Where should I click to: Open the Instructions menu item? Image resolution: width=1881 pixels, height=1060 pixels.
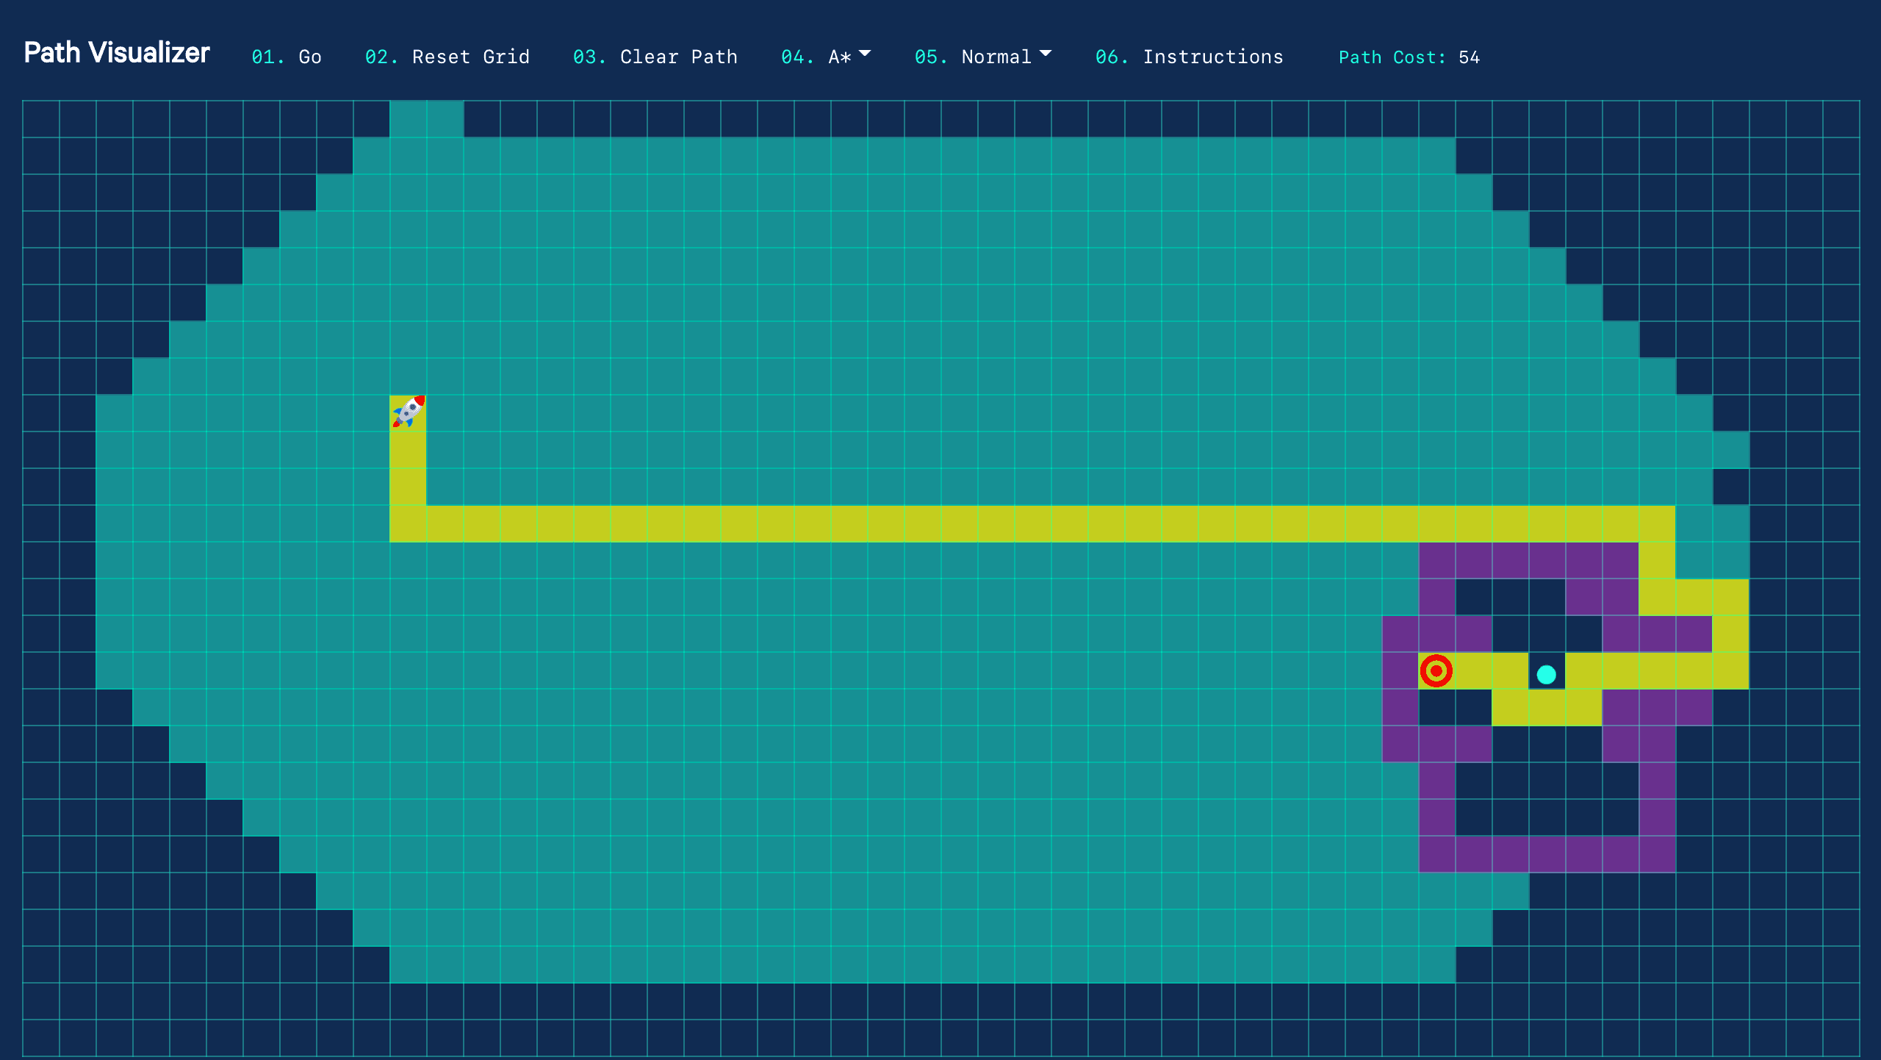coord(1212,57)
